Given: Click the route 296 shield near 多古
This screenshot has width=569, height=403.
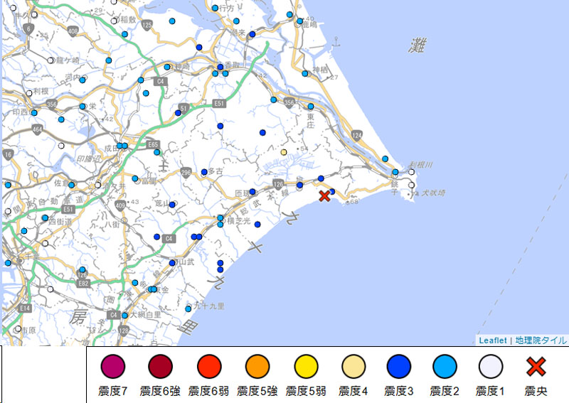Looking at the screenshot, I should [186, 173].
